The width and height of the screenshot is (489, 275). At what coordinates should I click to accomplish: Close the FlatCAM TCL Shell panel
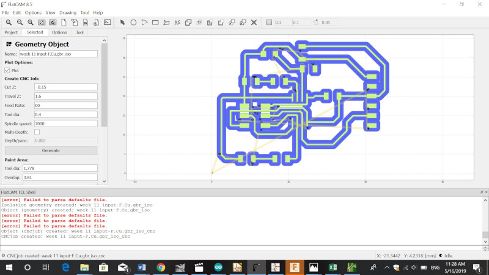pyautogui.click(x=486, y=193)
